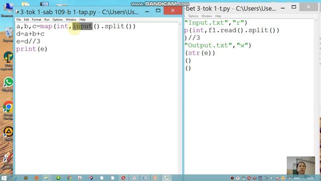
Task: Click the Python IDLE icon on the taskbar
Action: coord(167,178)
